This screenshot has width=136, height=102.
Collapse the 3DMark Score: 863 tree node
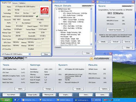coord(57,9)
